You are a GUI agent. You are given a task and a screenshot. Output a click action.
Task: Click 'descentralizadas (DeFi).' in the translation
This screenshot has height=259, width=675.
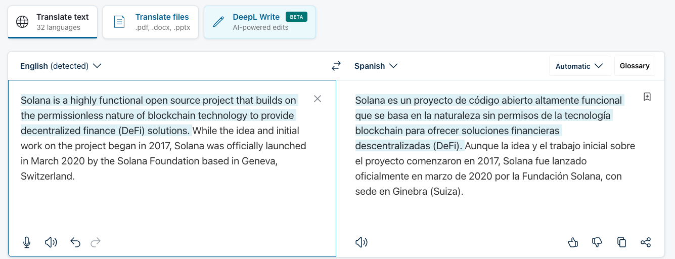point(409,146)
